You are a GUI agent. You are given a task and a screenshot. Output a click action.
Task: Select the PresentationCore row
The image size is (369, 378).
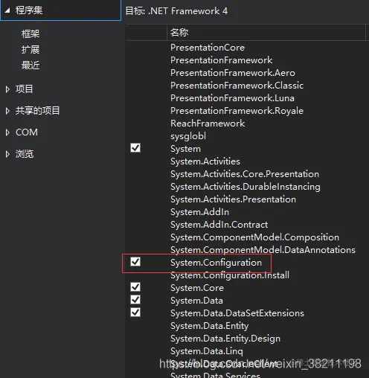(x=208, y=48)
